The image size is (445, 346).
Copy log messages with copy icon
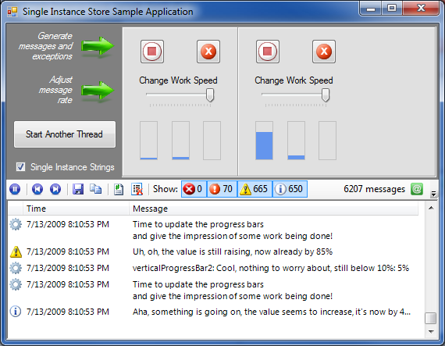(x=96, y=189)
